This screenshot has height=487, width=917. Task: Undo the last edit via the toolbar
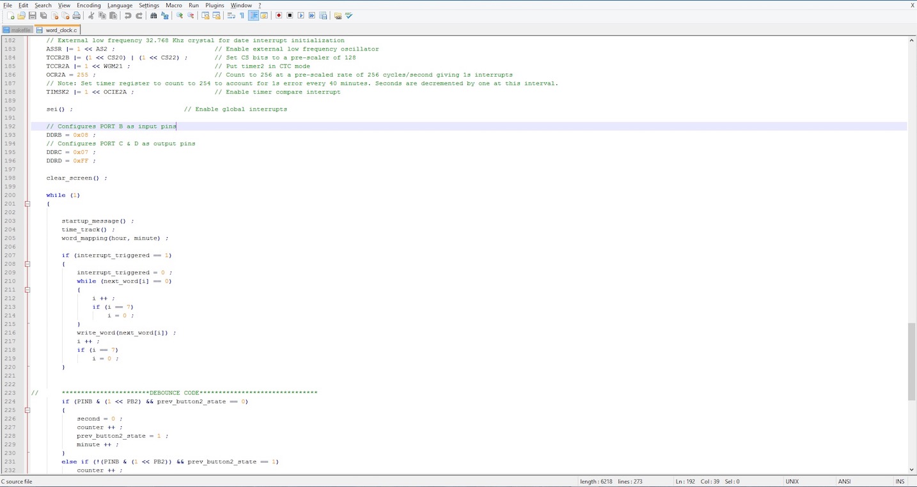coord(128,16)
